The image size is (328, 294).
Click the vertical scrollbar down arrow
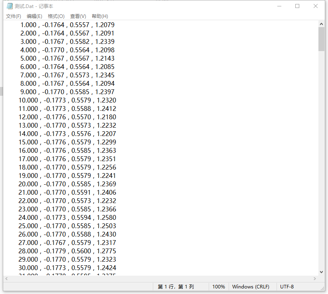click(x=321, y=272)
